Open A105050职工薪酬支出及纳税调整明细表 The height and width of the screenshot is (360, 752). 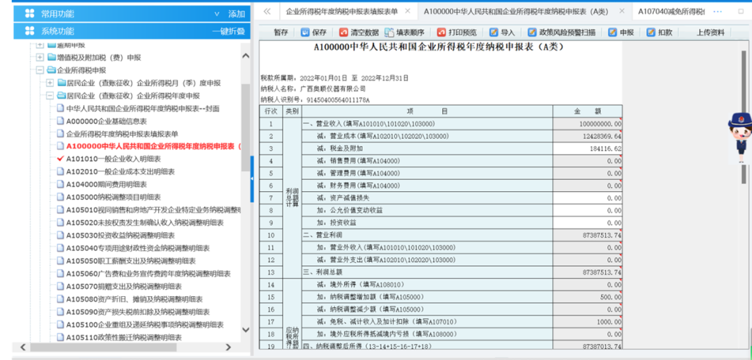coord(131,261)
